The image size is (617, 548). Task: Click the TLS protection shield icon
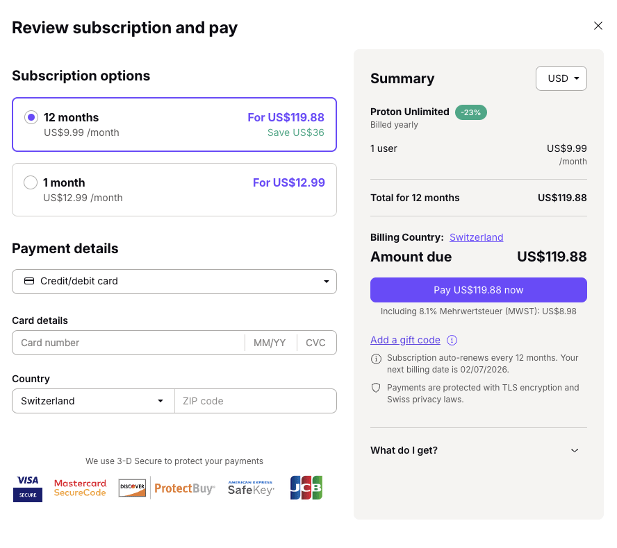376,388
